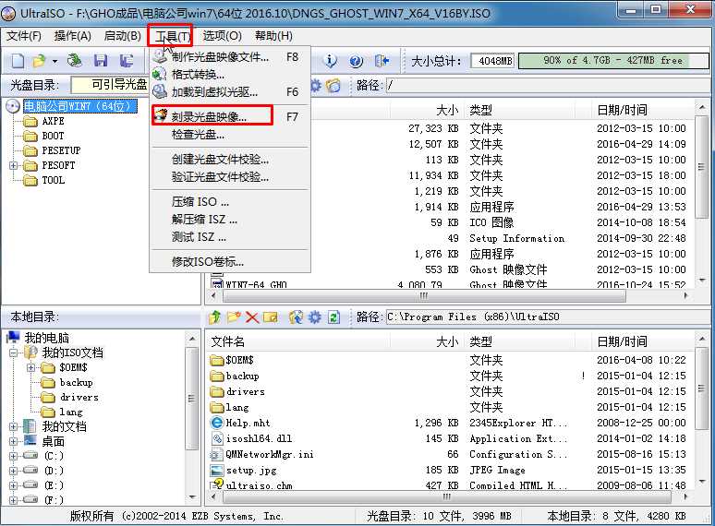715x526 pixels.
Task: Click the blue info icon in toolbar
Action: click(330, 61)
